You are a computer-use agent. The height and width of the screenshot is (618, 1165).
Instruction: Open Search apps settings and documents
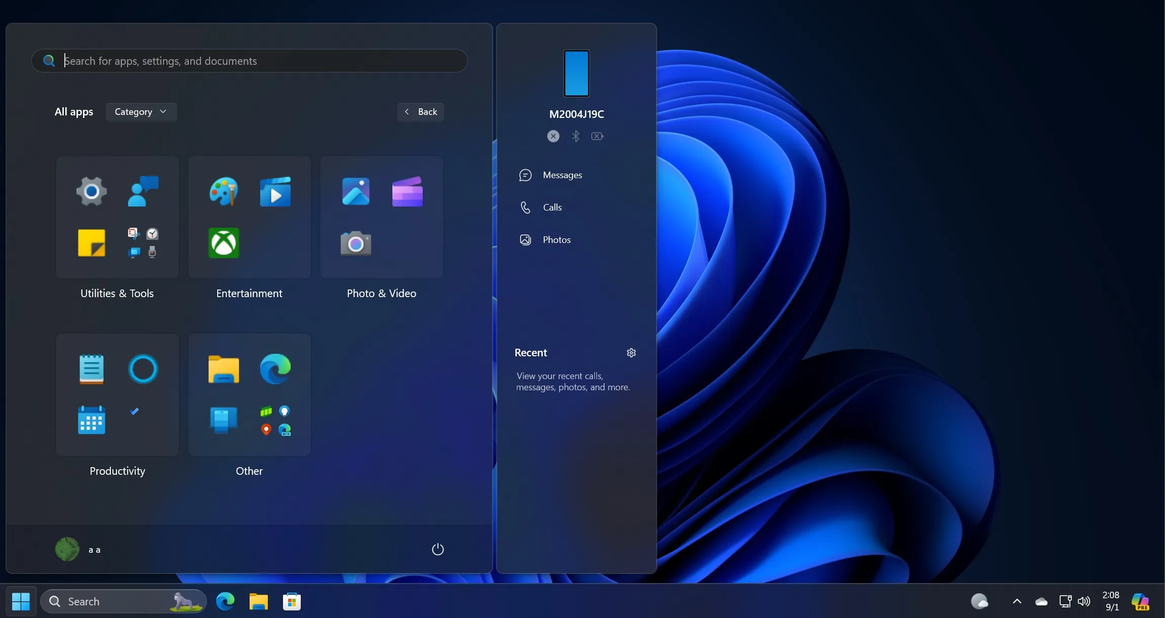[x=250, y=61]
